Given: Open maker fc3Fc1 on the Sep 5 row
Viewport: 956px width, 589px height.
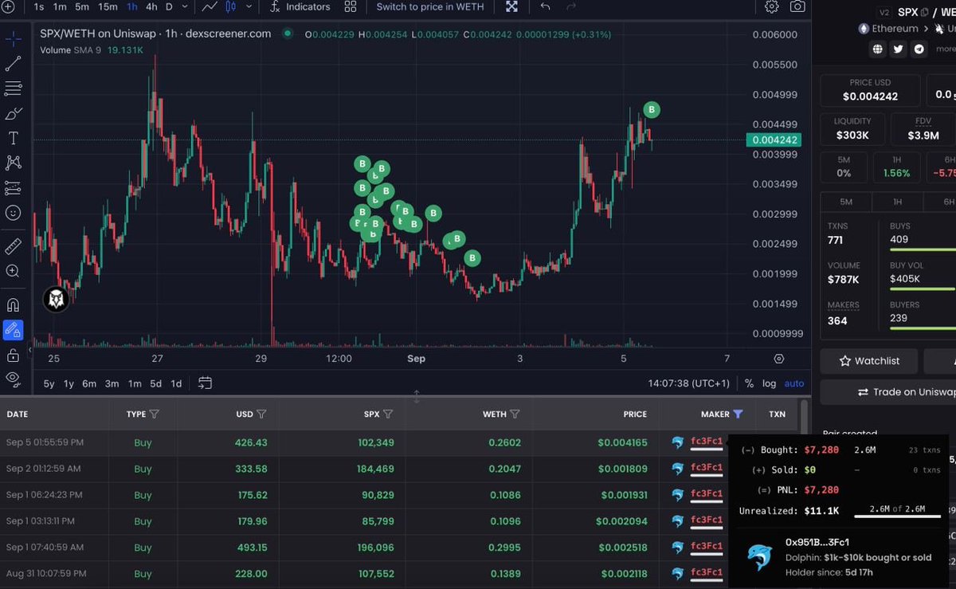Looking at the screenshot, I should coord(707,442).
